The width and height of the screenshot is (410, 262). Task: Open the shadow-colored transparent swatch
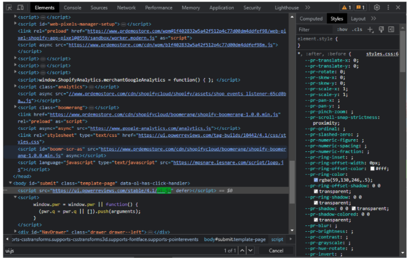click(x=316, y=220)
